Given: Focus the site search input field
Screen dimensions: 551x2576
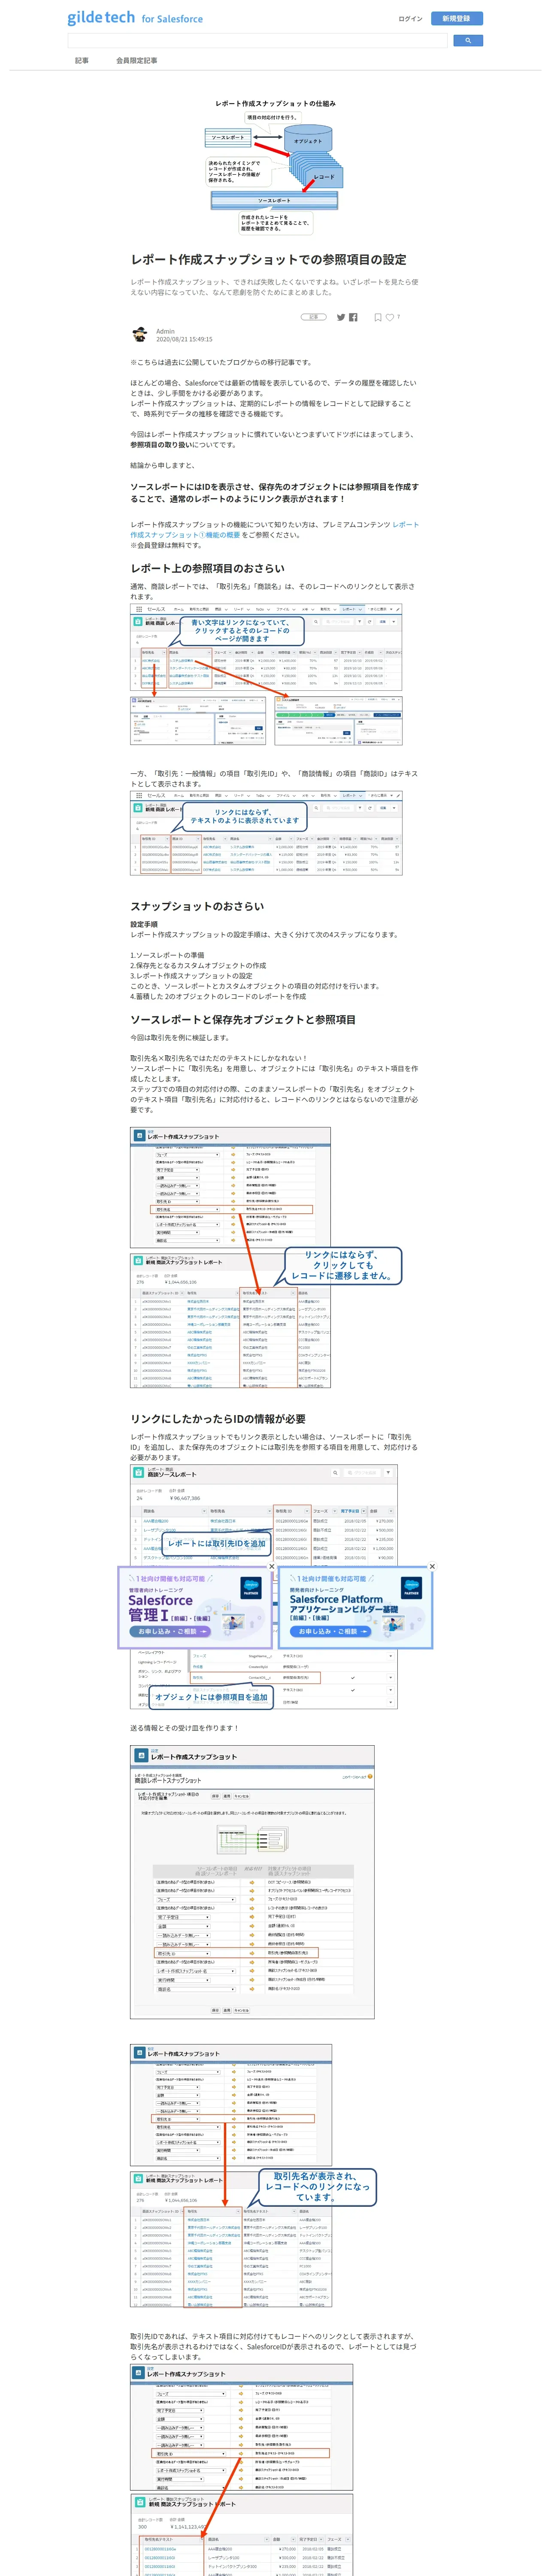Looking at the screenshot, I should coord(257,41).
